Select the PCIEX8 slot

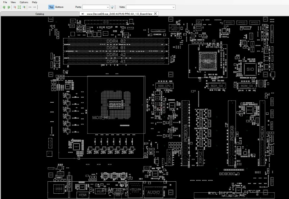(232, 133)
